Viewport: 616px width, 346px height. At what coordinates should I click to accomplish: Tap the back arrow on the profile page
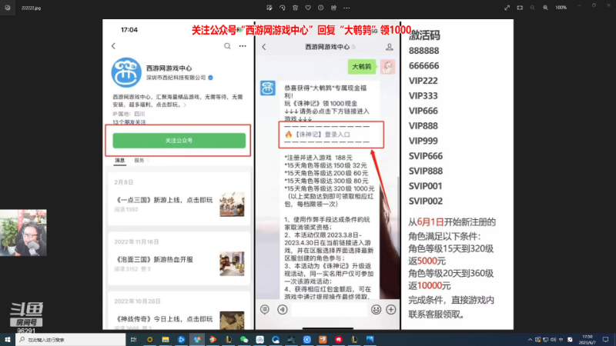point(113,46)
